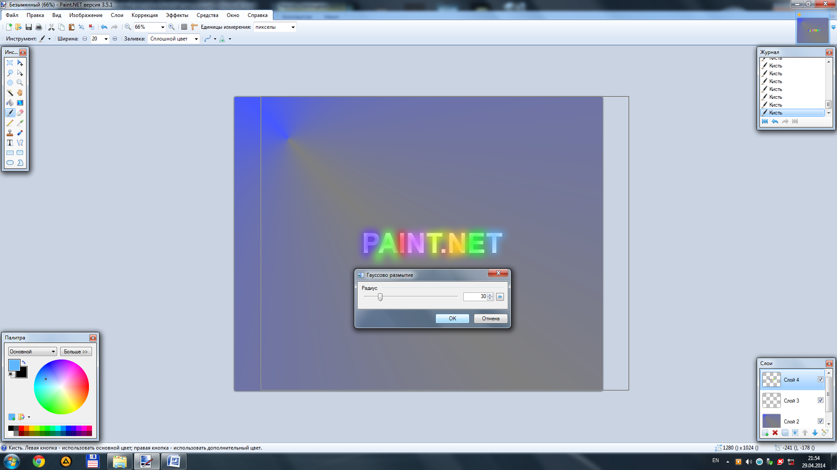Click the Cut scissors icon
Screen dimensions: 837x470
(51, 27)
